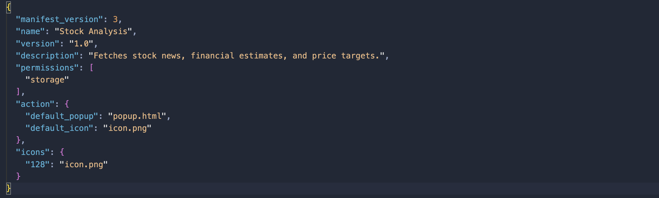
Task: Click the "icons" key
Action: point(33,152)
